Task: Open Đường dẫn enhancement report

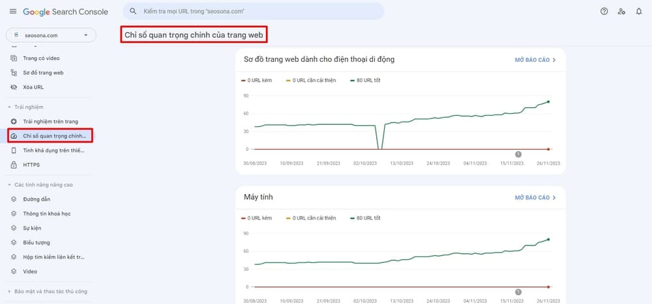Action: point(37,199)
